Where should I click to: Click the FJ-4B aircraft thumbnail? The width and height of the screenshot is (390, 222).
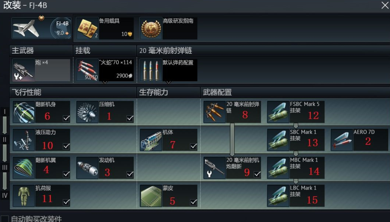(41, 28)
